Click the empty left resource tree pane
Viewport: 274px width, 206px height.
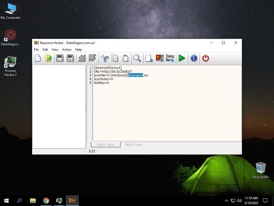point(59,106)
